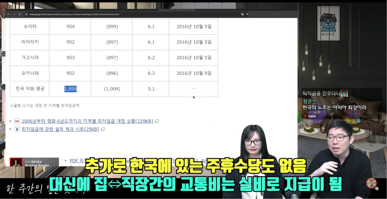Open the 최저임금에 관한 셀프 체크 시트 link
This screenshot has width=387, height=199.
(60, 129)
